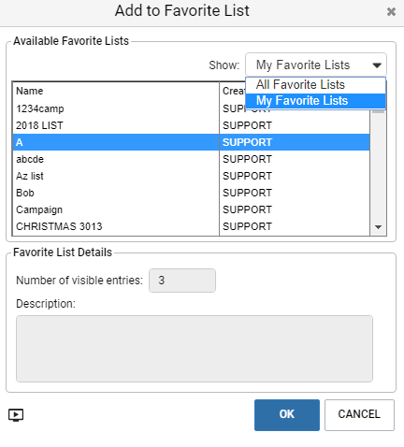
Task: Click inside the Description text area
Action: tap(195, 349)
